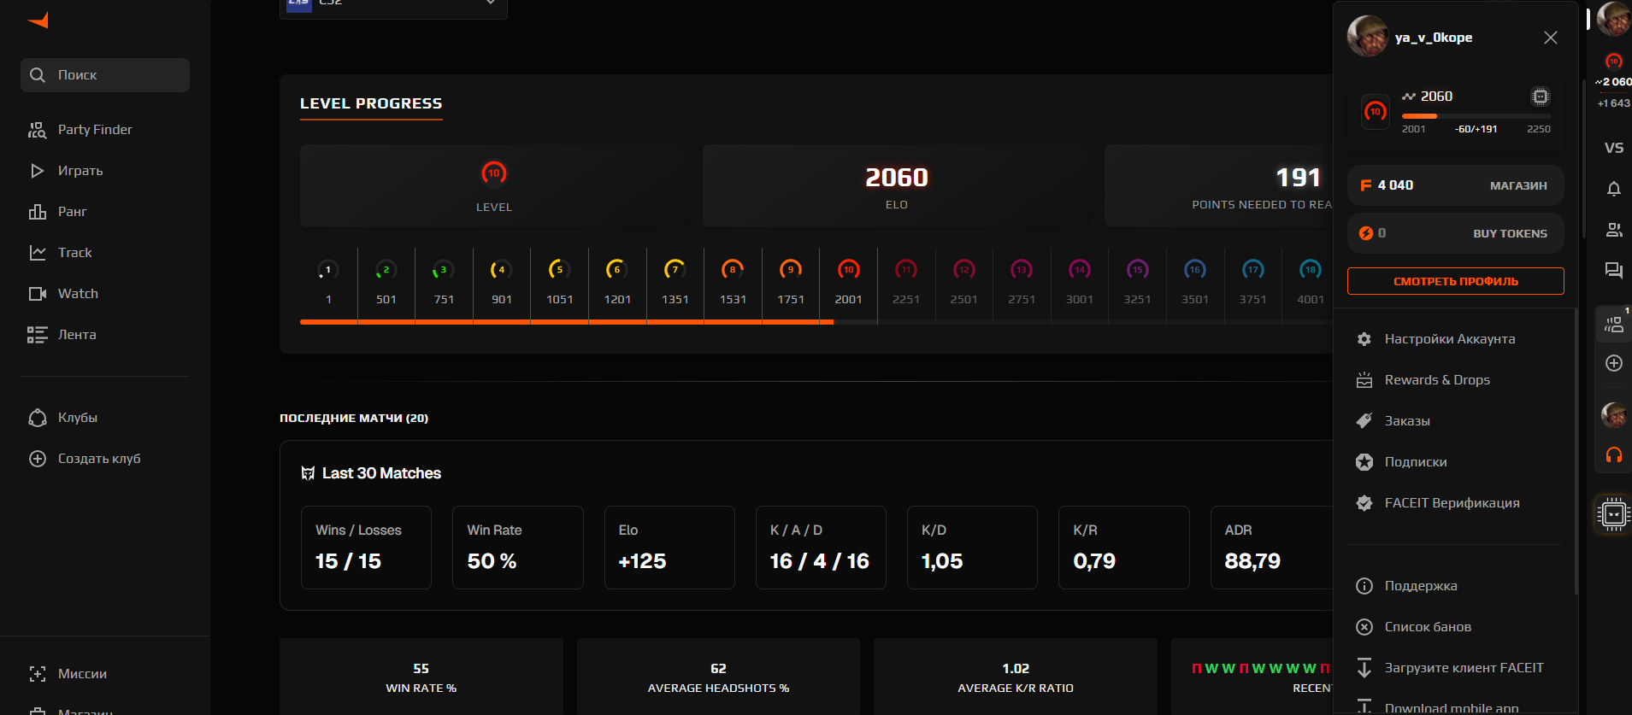Click the level 10 badge above LEVEL

pos(494,173)
